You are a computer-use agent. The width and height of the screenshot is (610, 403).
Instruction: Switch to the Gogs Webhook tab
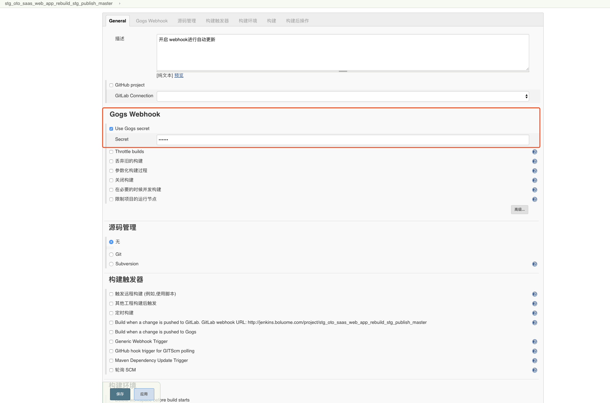click(x=152, y=21)
